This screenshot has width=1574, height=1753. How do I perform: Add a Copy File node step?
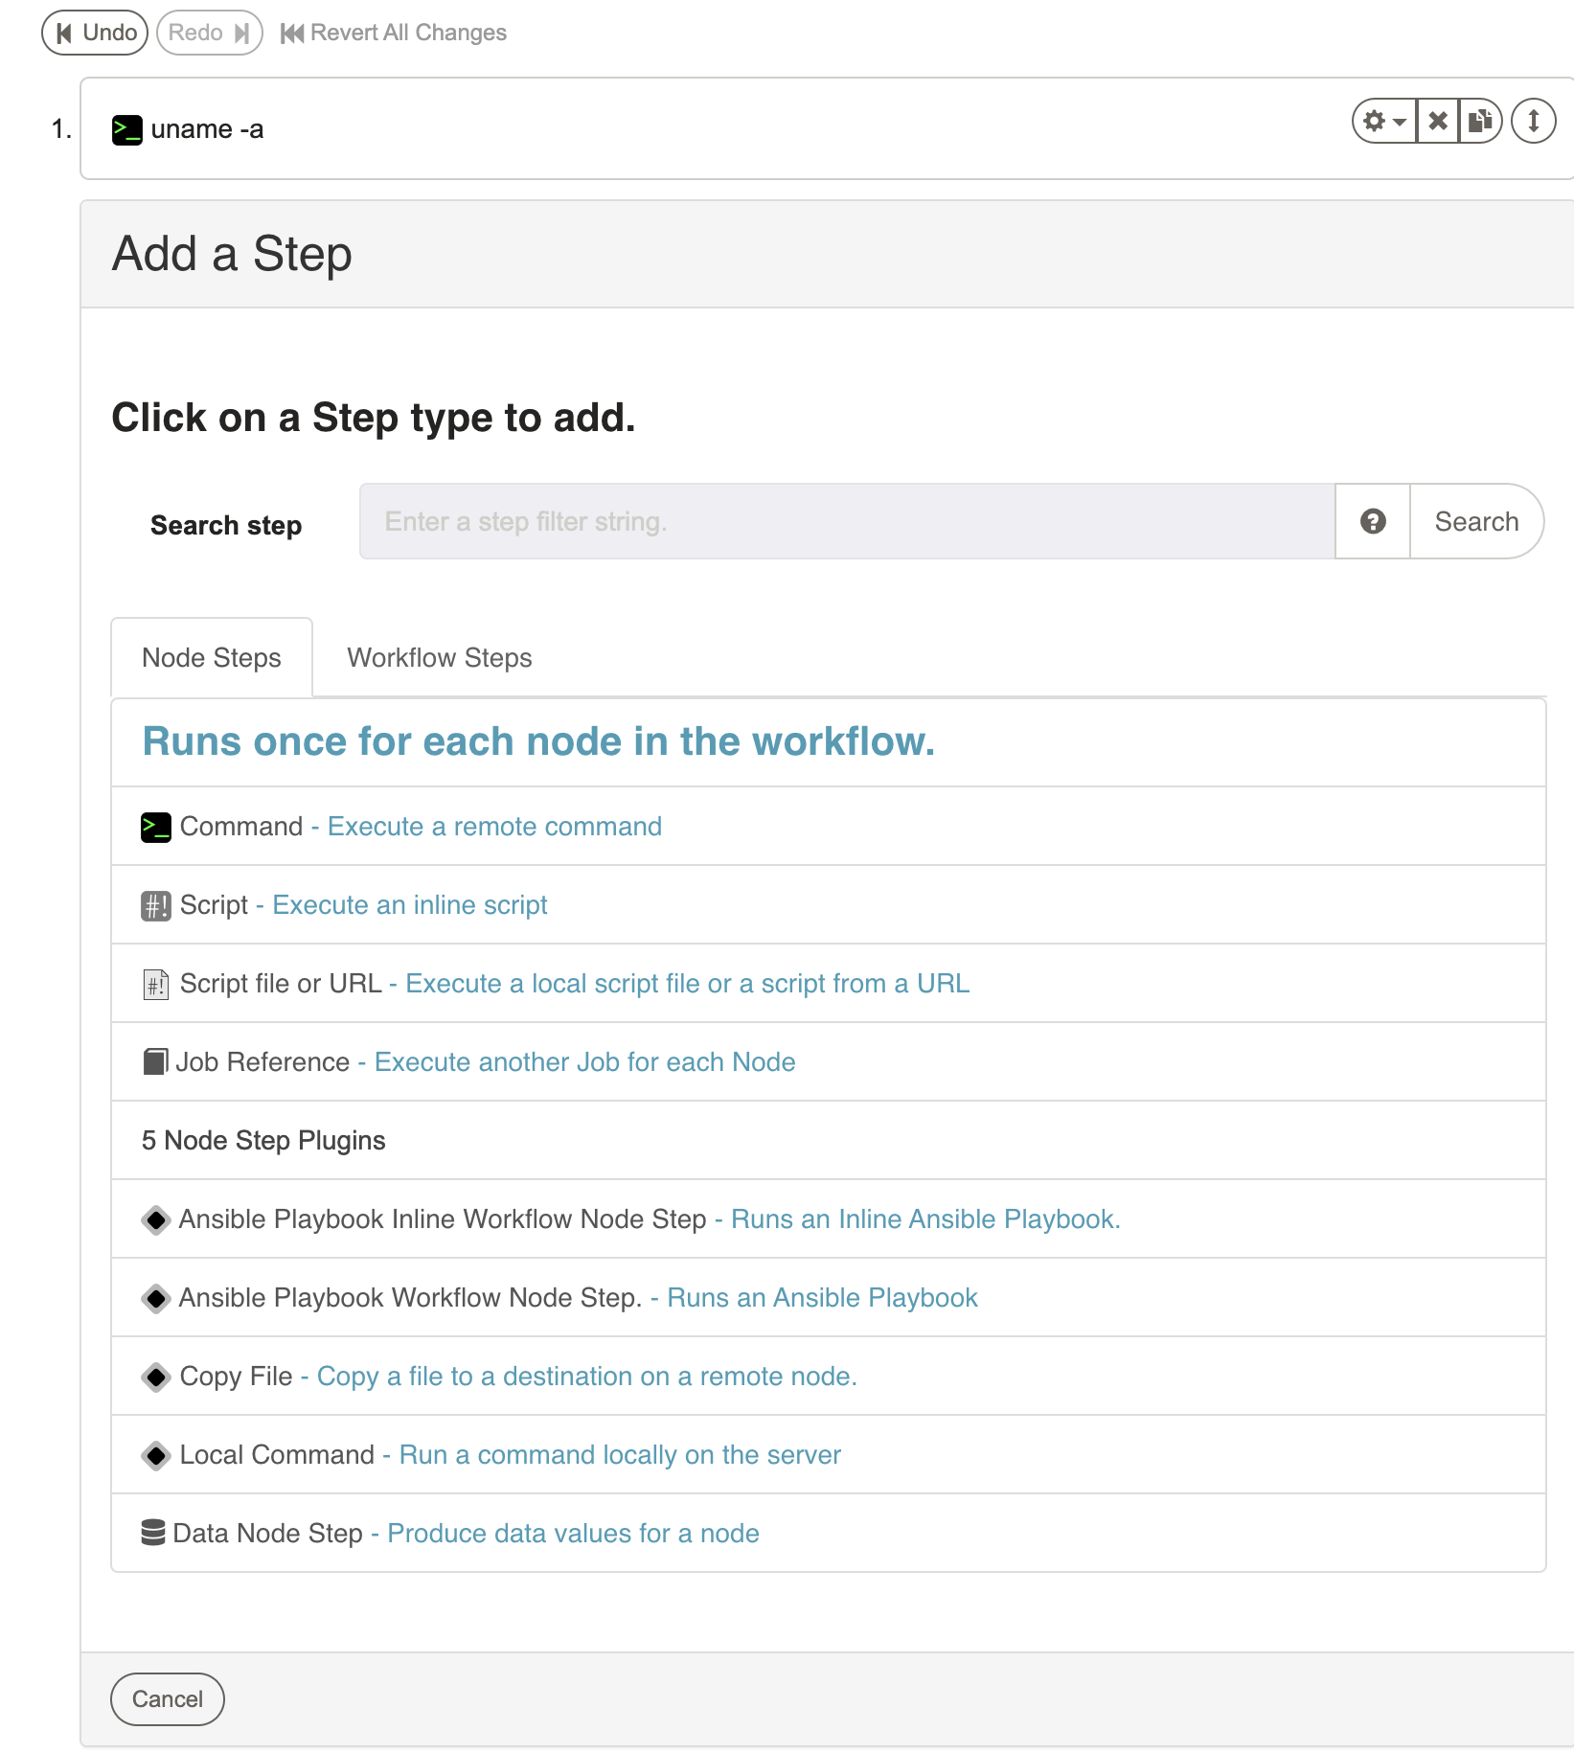[x=829, y=1377]
